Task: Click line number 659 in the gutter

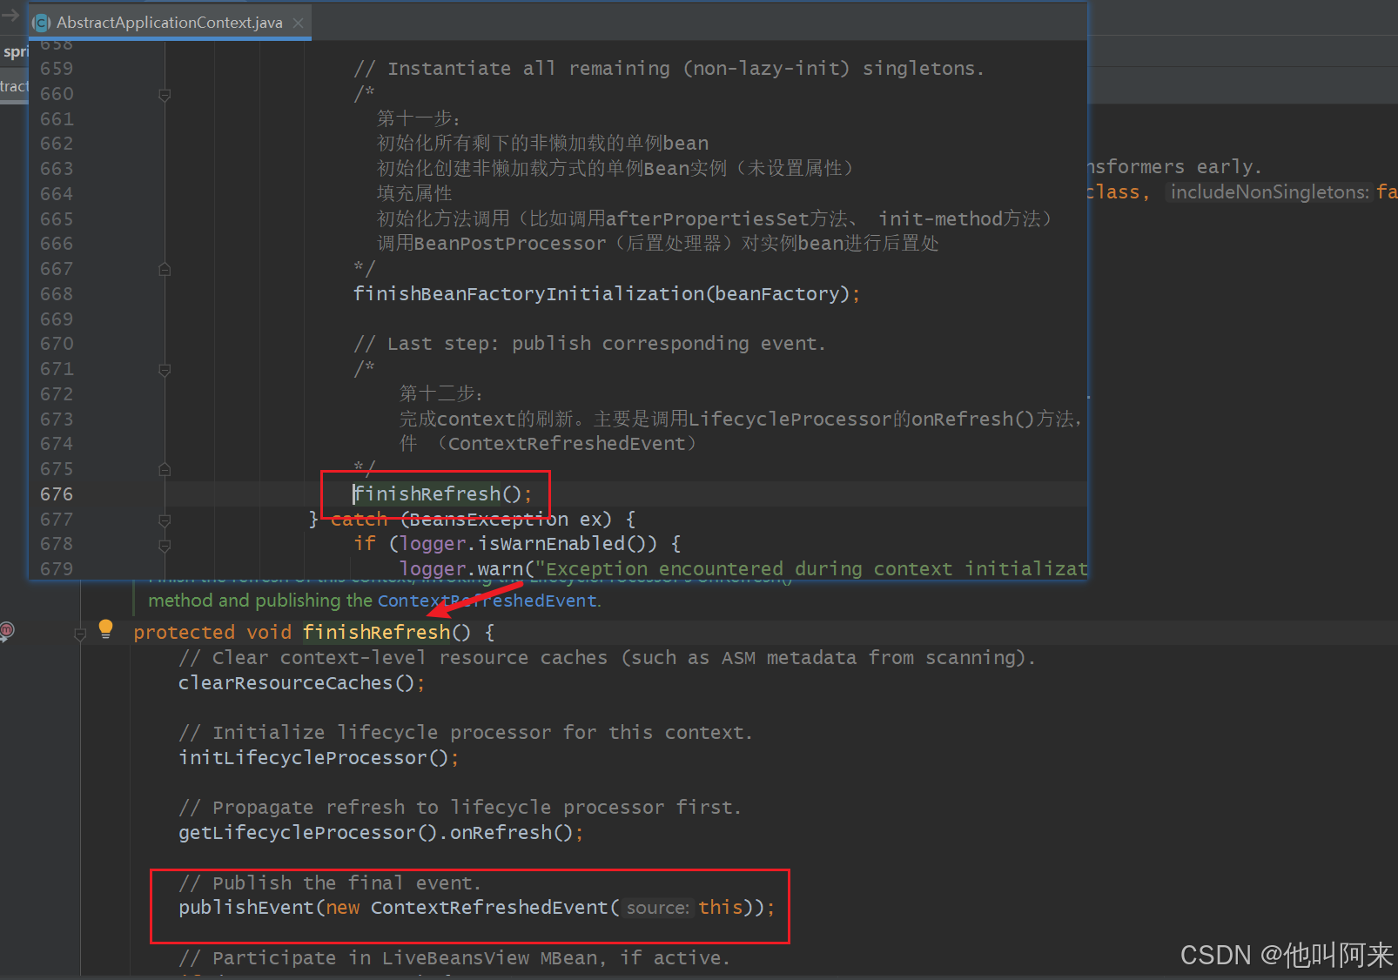Action: coord(57,69)
